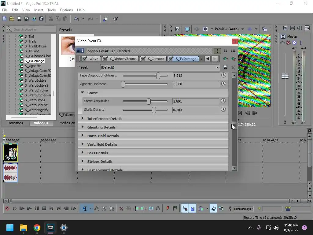Click the What's This help icon
The image size is (313, 235).
[x=115, y=19]
